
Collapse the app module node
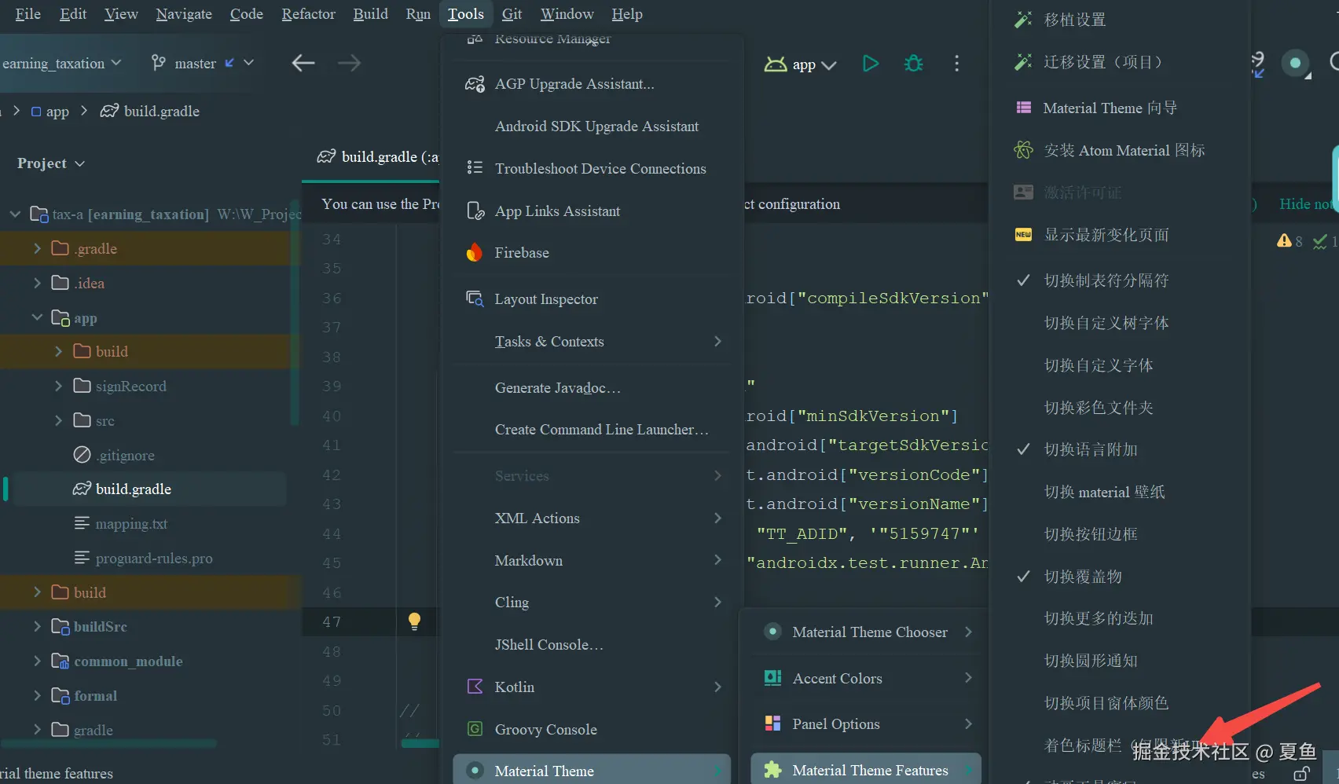pos(37,317)
